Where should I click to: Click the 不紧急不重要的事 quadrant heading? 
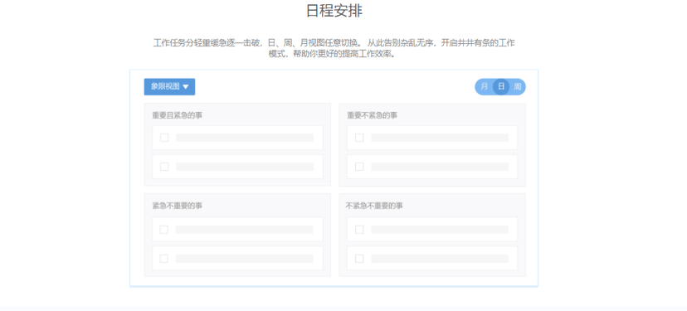[374, 206]
